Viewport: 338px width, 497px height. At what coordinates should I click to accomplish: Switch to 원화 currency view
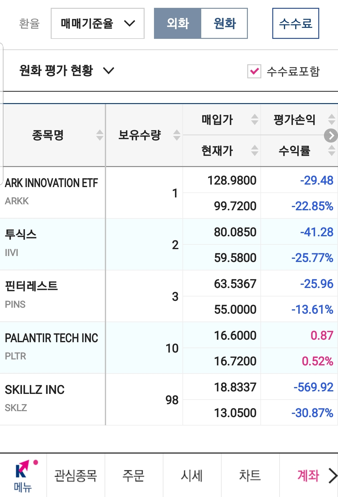coord(224,24)
